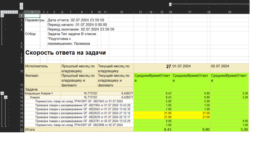Select column header 15
254x158 pixels.
pos(162,12)
